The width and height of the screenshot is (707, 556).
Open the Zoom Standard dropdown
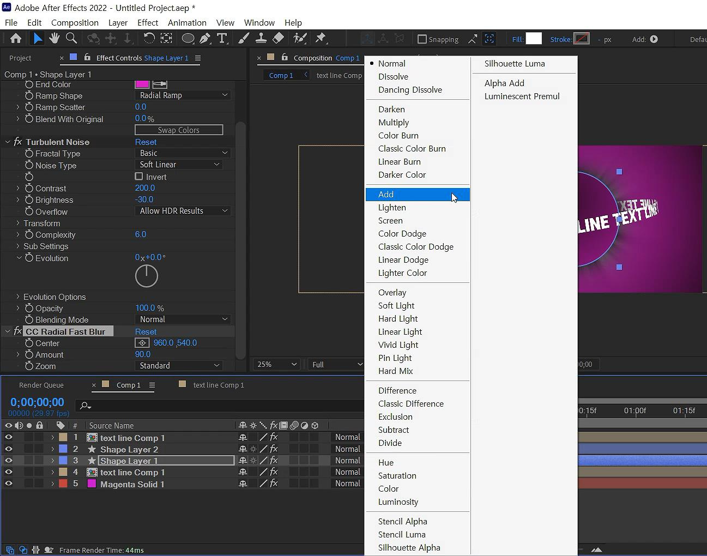(x=179, y=366)
